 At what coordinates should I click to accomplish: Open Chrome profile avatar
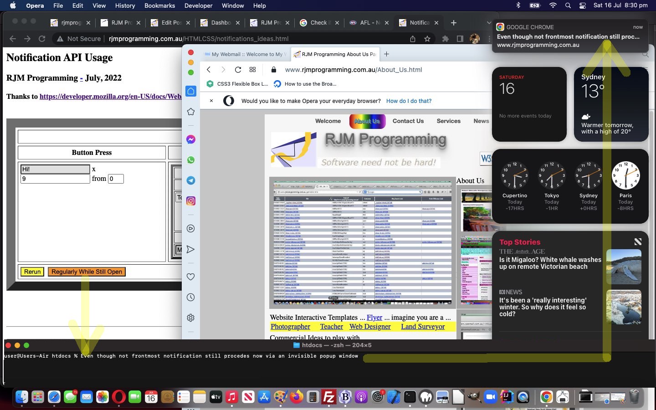pos(475,39)
